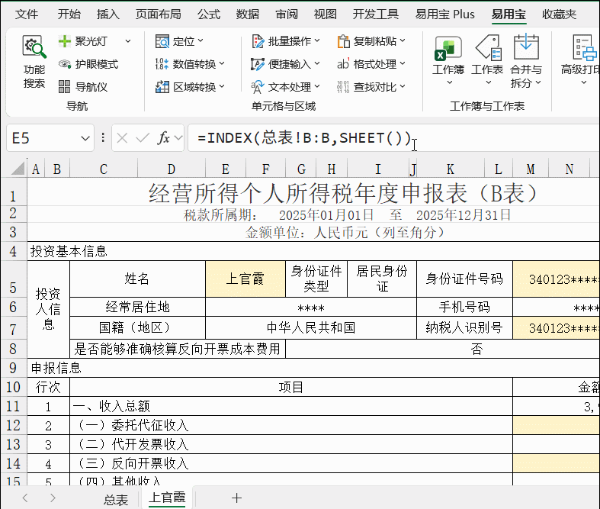Expand the fx function dropdown arrow
This screenshot has width=600, height=509.
point(178,137)
